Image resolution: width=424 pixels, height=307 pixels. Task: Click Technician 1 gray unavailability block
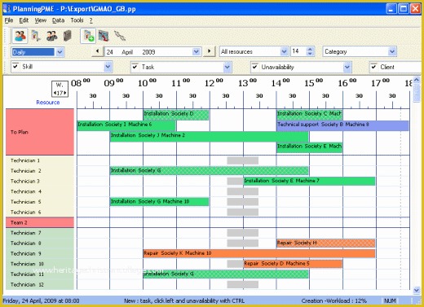click(x=243, y=160)
